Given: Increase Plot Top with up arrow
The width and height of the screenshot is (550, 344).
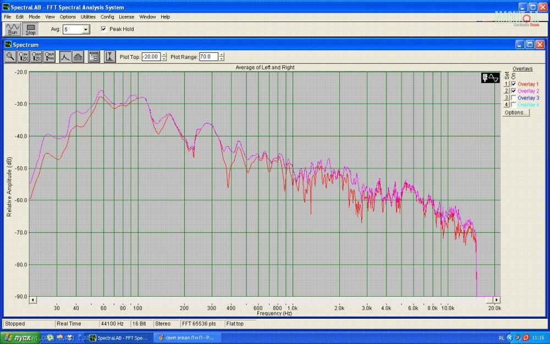Looking at the screenshot, I should 164,54.
